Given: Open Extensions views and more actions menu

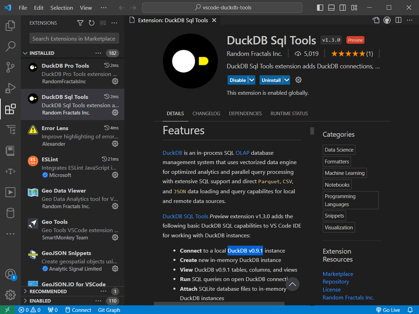Looking at the screenshot, I should coord(114,23).
